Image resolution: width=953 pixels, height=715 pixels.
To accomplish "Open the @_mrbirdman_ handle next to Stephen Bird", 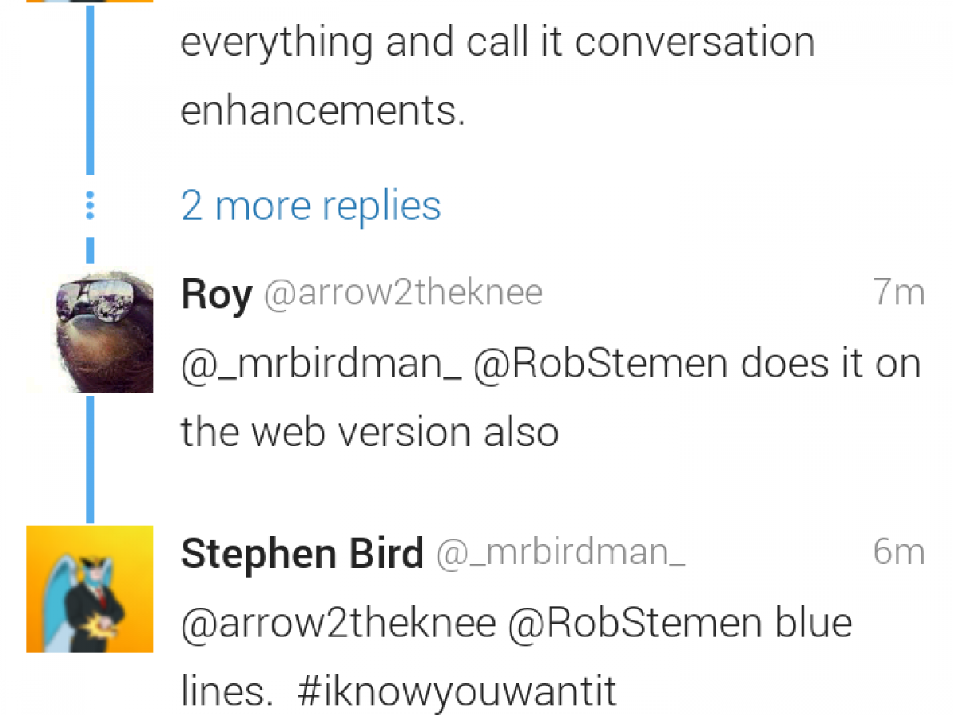I will (x=561, y=553).
